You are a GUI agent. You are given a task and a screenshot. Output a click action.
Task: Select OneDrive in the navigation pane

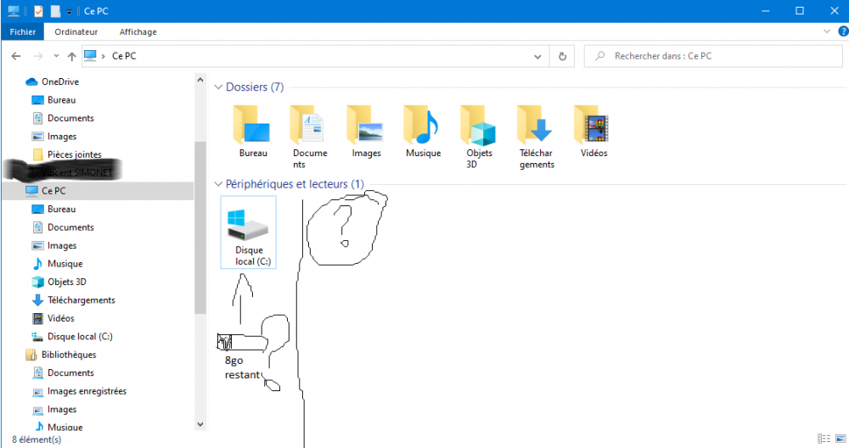click(59, 81)
